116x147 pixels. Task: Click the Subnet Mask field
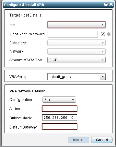tap(60, 118)
